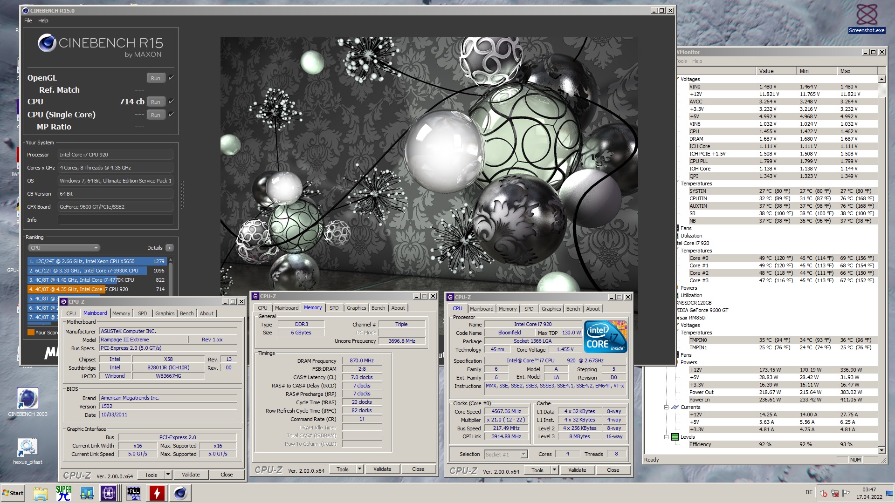Switch to Cinebench taskbar button
The image size is (895, 503).
click(180, 493)
